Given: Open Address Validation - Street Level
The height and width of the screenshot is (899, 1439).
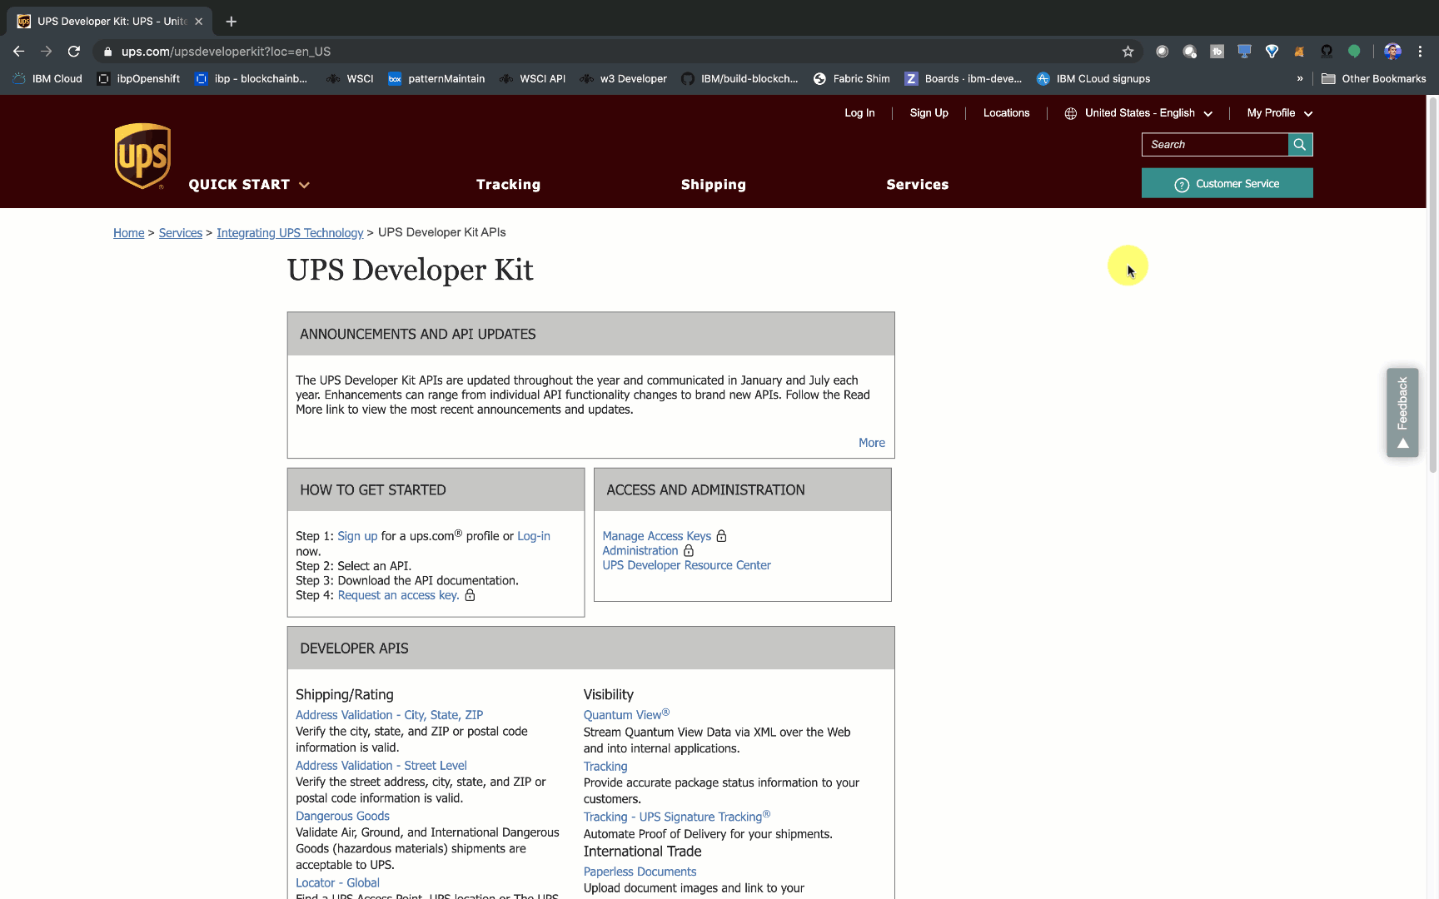Looking at the screenshot, I should click(381, 766).
